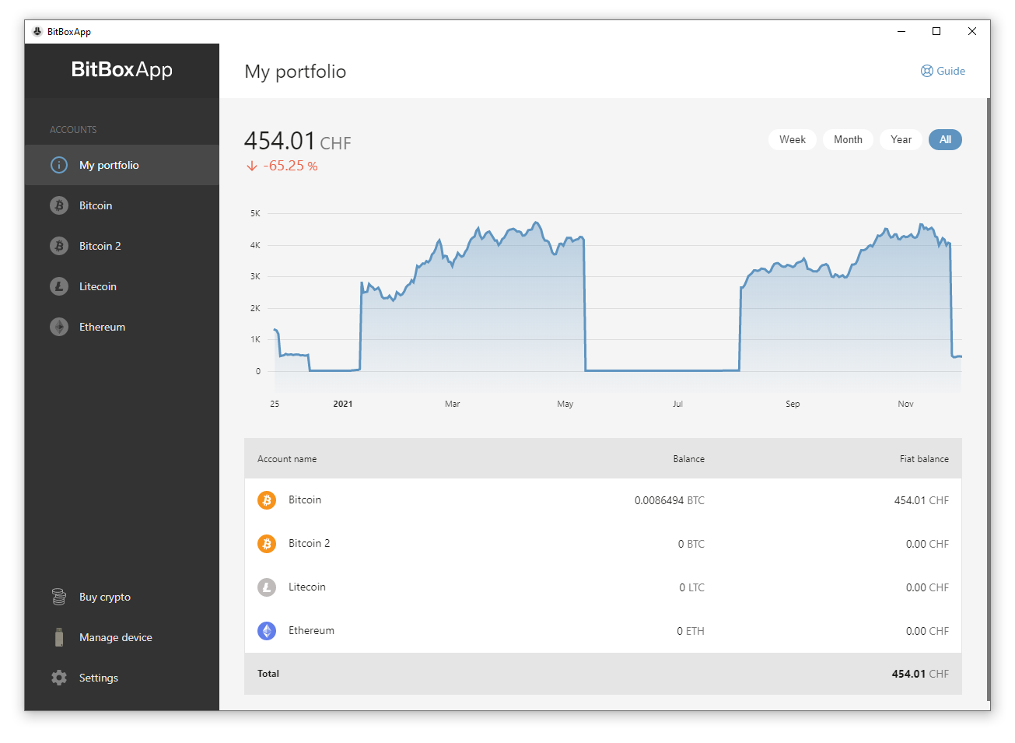The width and height of the screenshot is (1015, 743).
Task: Select the All time range button
Action: pyautogui.click(x=945, y=140)
